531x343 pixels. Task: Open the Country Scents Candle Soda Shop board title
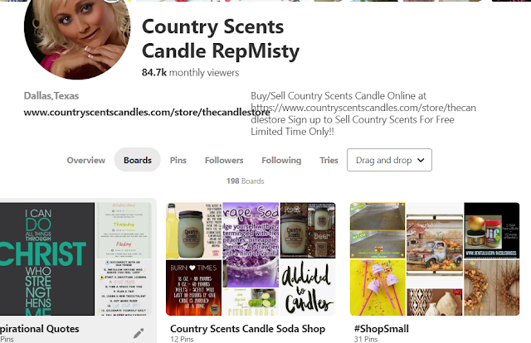[247, 329]
